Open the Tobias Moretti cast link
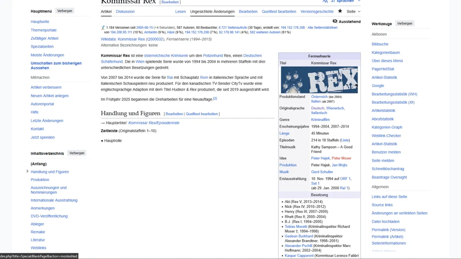The height and width of the screenshot is (259, 461). point(296,227)
